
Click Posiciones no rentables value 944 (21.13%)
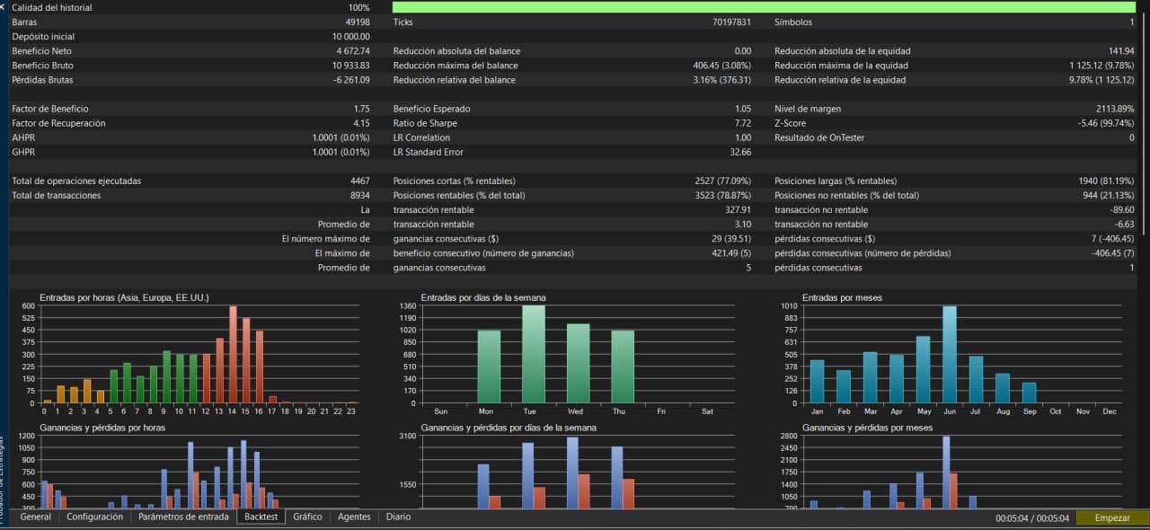coord(1109,195)
